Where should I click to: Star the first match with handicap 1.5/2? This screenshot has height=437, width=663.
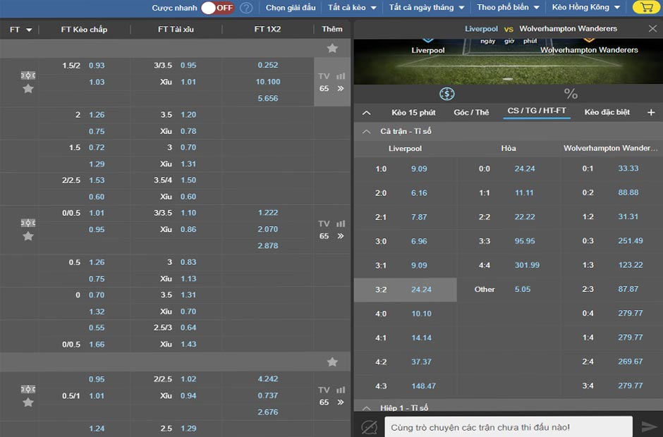(x=28, y=89)
